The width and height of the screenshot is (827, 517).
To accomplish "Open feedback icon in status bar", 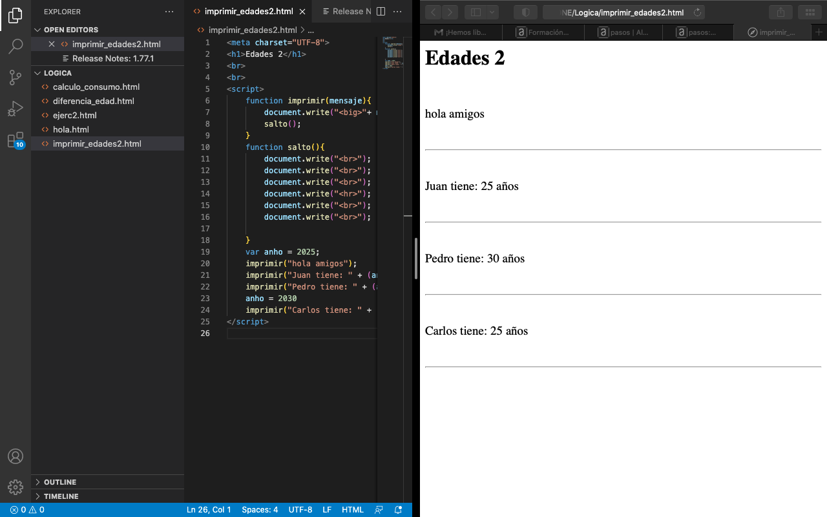I will click(x=379, y=510).
